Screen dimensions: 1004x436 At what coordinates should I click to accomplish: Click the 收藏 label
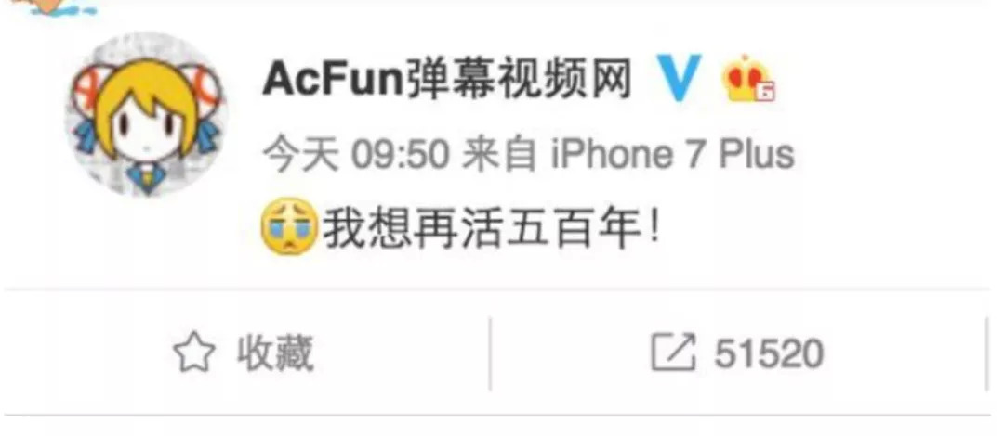coord(275,353)
